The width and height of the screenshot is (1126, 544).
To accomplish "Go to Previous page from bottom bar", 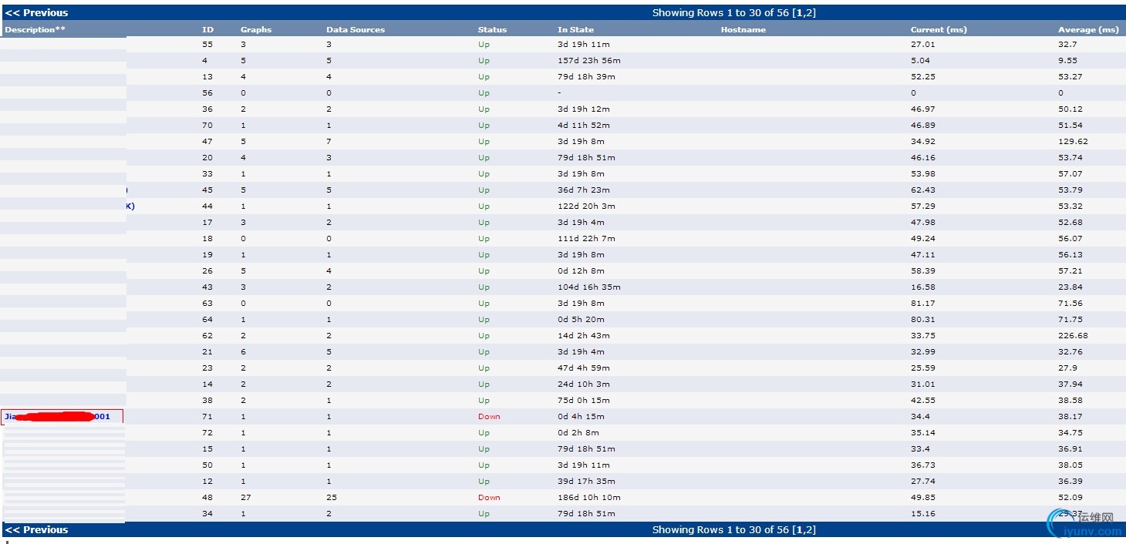I will 36,529.
